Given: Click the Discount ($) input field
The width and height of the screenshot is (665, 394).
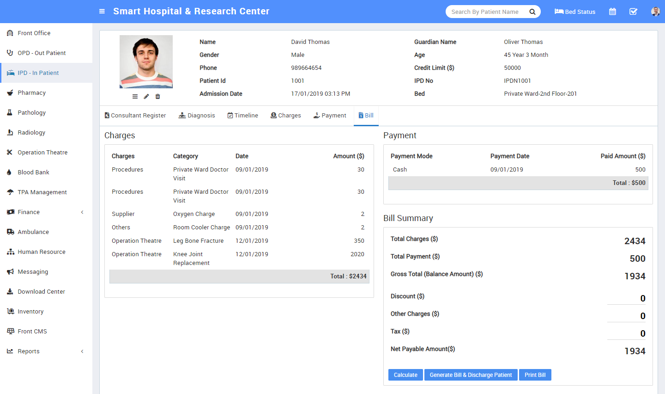Looking at the screenshot, I should click(x=626, y=298).
